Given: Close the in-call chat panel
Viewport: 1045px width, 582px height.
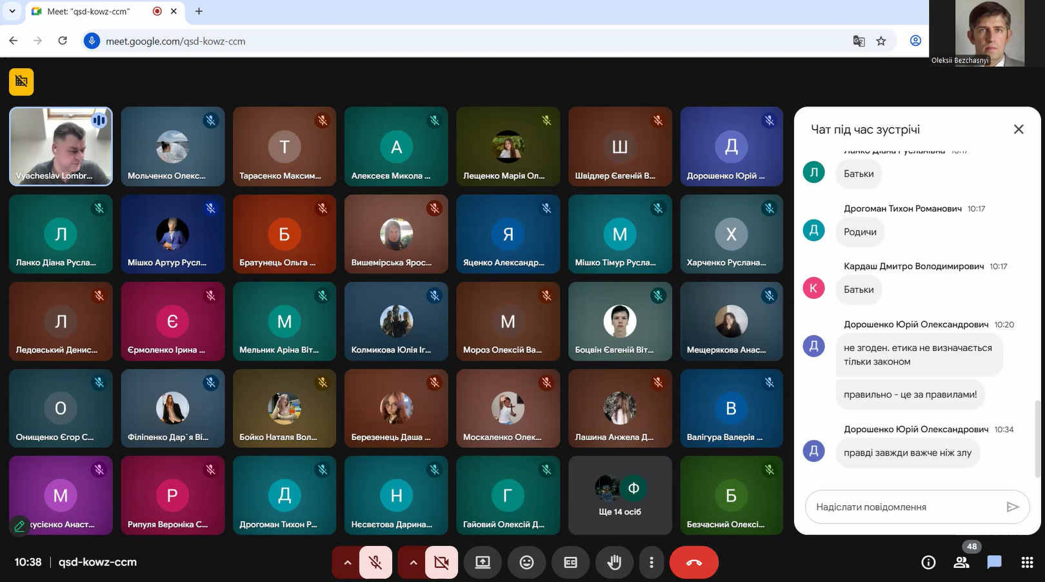Looking at the screenshot, I should tap(1019, 129).
